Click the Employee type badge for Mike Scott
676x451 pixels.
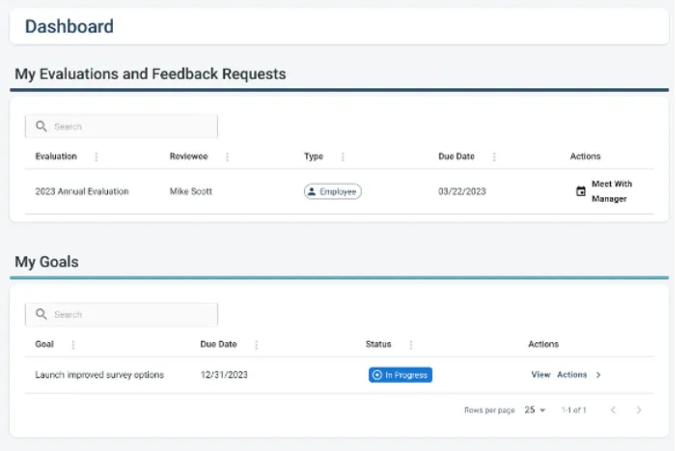click(332, 191)
